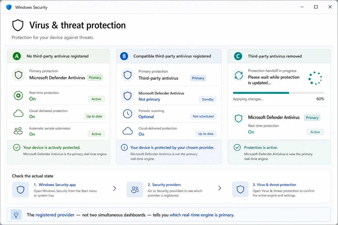Click 'Not primary' status link in panel B
This screenshot has width=338, height=225.
click(x=149, y=99)
